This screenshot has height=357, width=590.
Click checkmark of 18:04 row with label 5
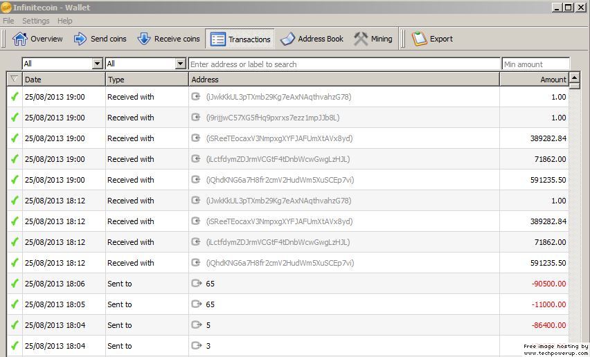click(15, 325)
